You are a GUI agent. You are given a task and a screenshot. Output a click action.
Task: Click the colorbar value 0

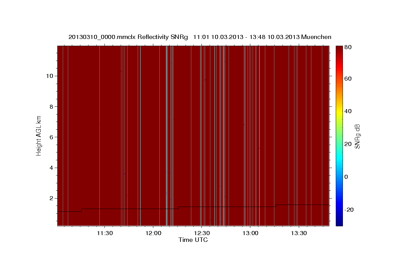pos(346,177)
